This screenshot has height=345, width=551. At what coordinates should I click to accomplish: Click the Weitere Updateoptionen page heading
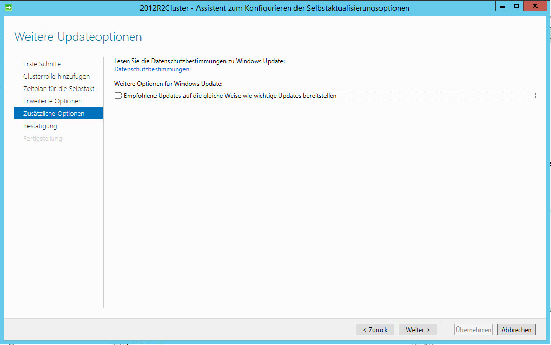tap(78, 37)
